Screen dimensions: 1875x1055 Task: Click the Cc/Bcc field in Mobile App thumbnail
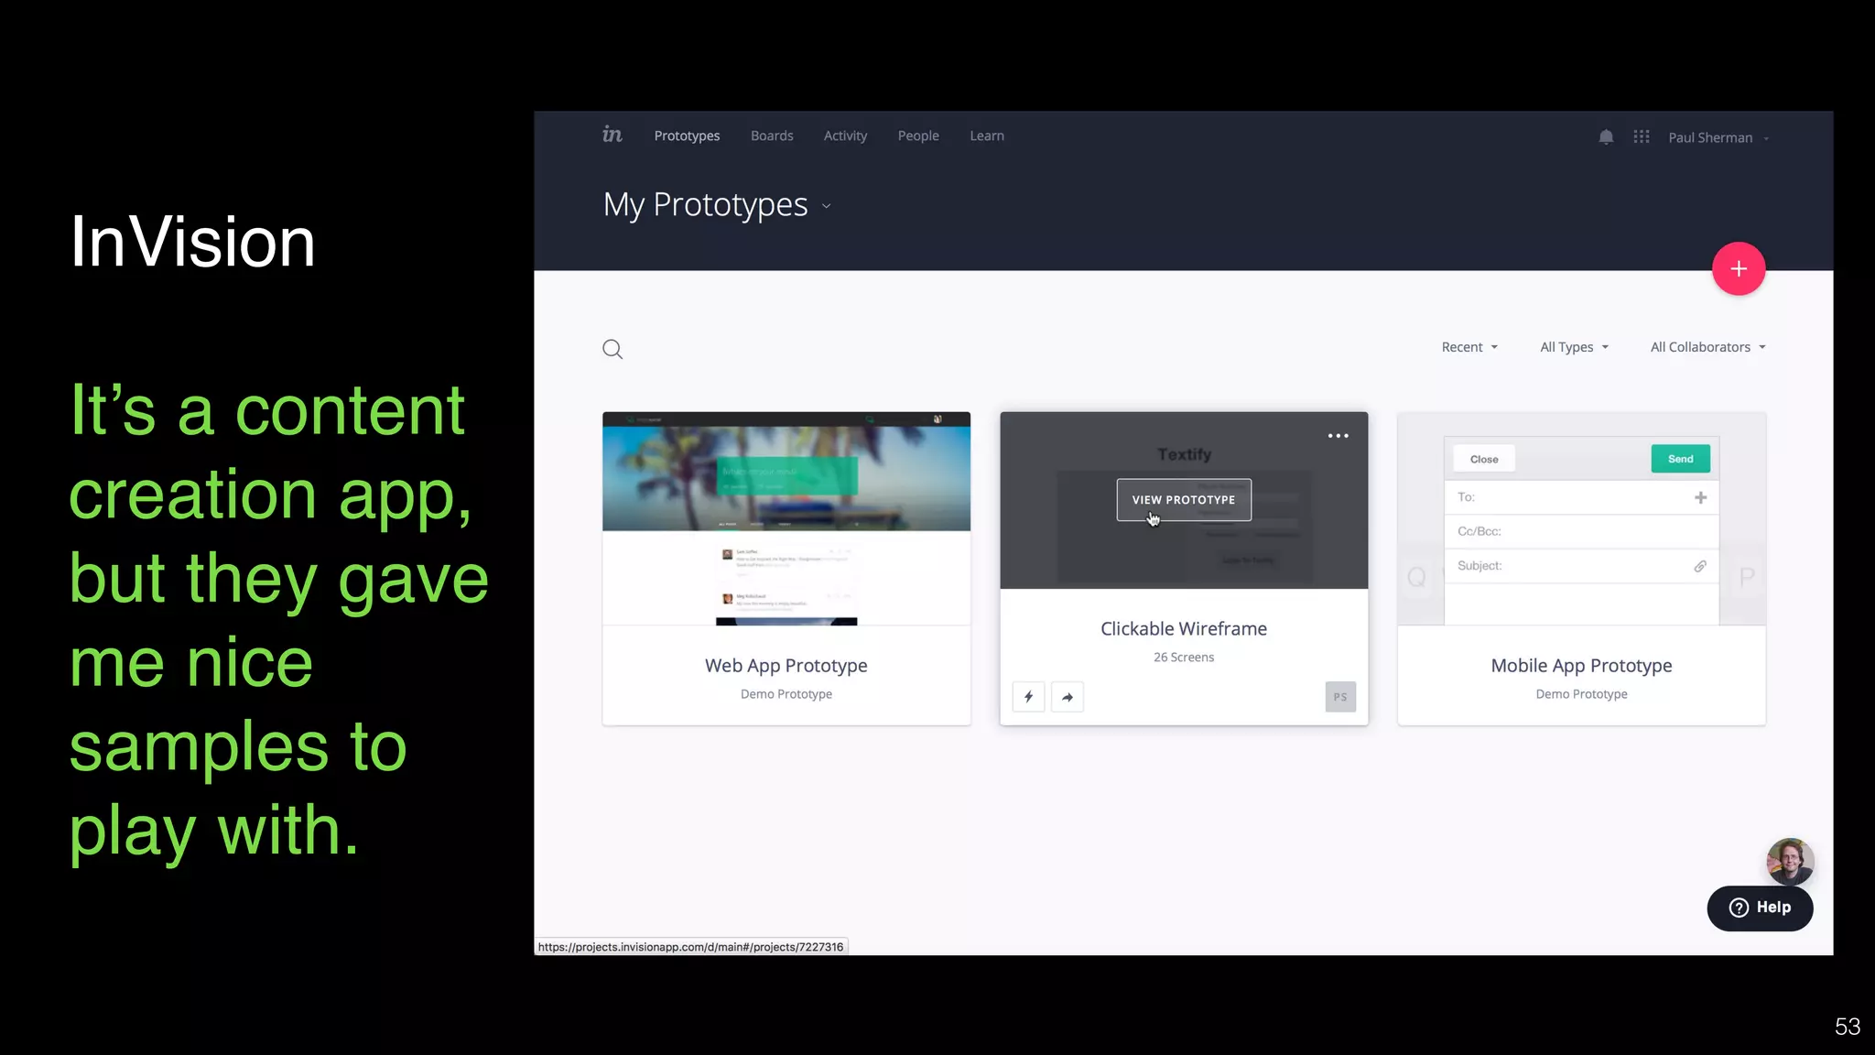pyautogui.click(x=1581, y=532)
